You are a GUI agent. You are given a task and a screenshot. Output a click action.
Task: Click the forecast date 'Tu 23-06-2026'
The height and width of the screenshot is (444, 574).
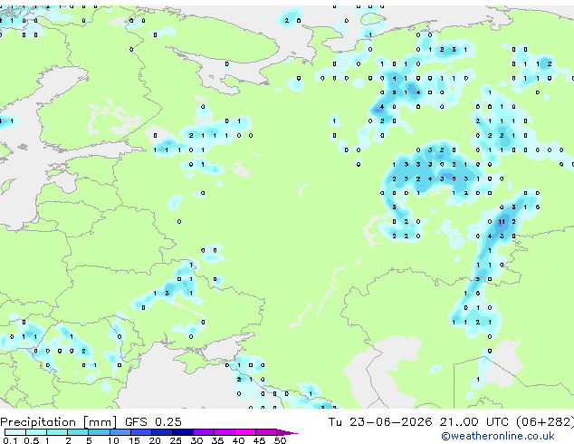coord(380,422)
